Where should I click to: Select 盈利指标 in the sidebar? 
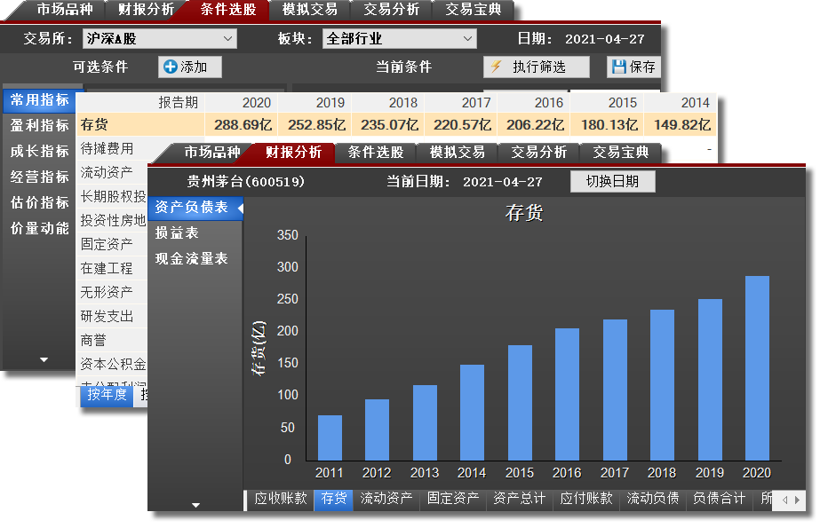(39, 125)
